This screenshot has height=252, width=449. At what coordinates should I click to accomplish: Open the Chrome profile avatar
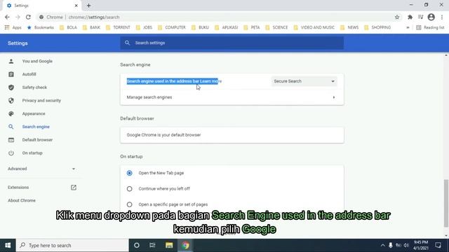(431, 17)
